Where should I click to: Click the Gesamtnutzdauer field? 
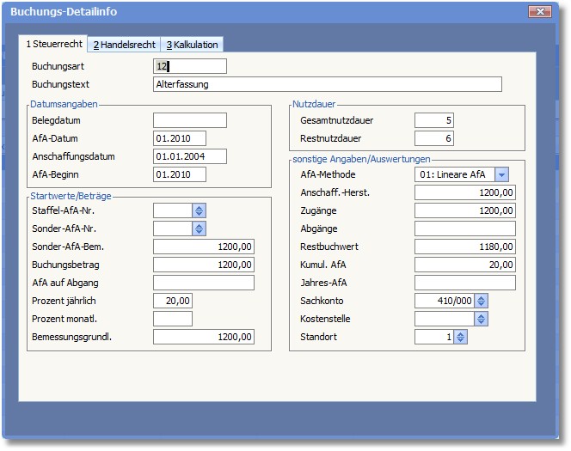point(434,120)
